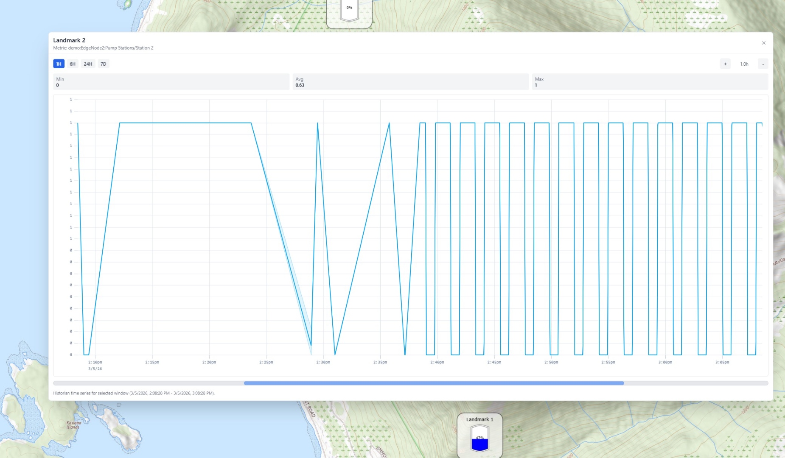Select the 7D time range option
785x458 pixels.
(x=104, y=64)
